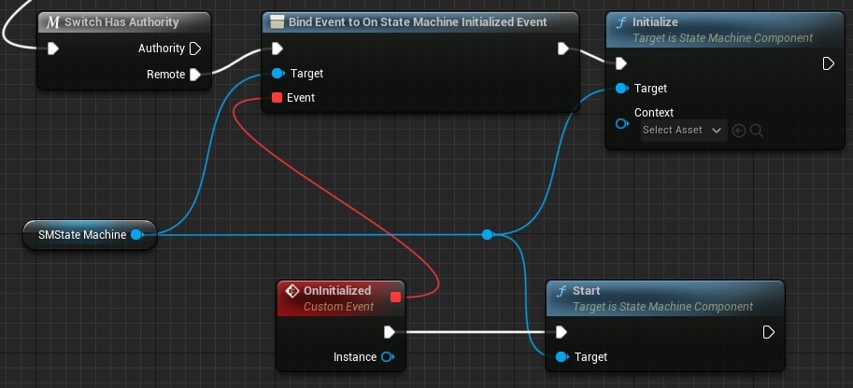Click the Target pin on the Start node
853x388 pixels.
tap(561, 357)
